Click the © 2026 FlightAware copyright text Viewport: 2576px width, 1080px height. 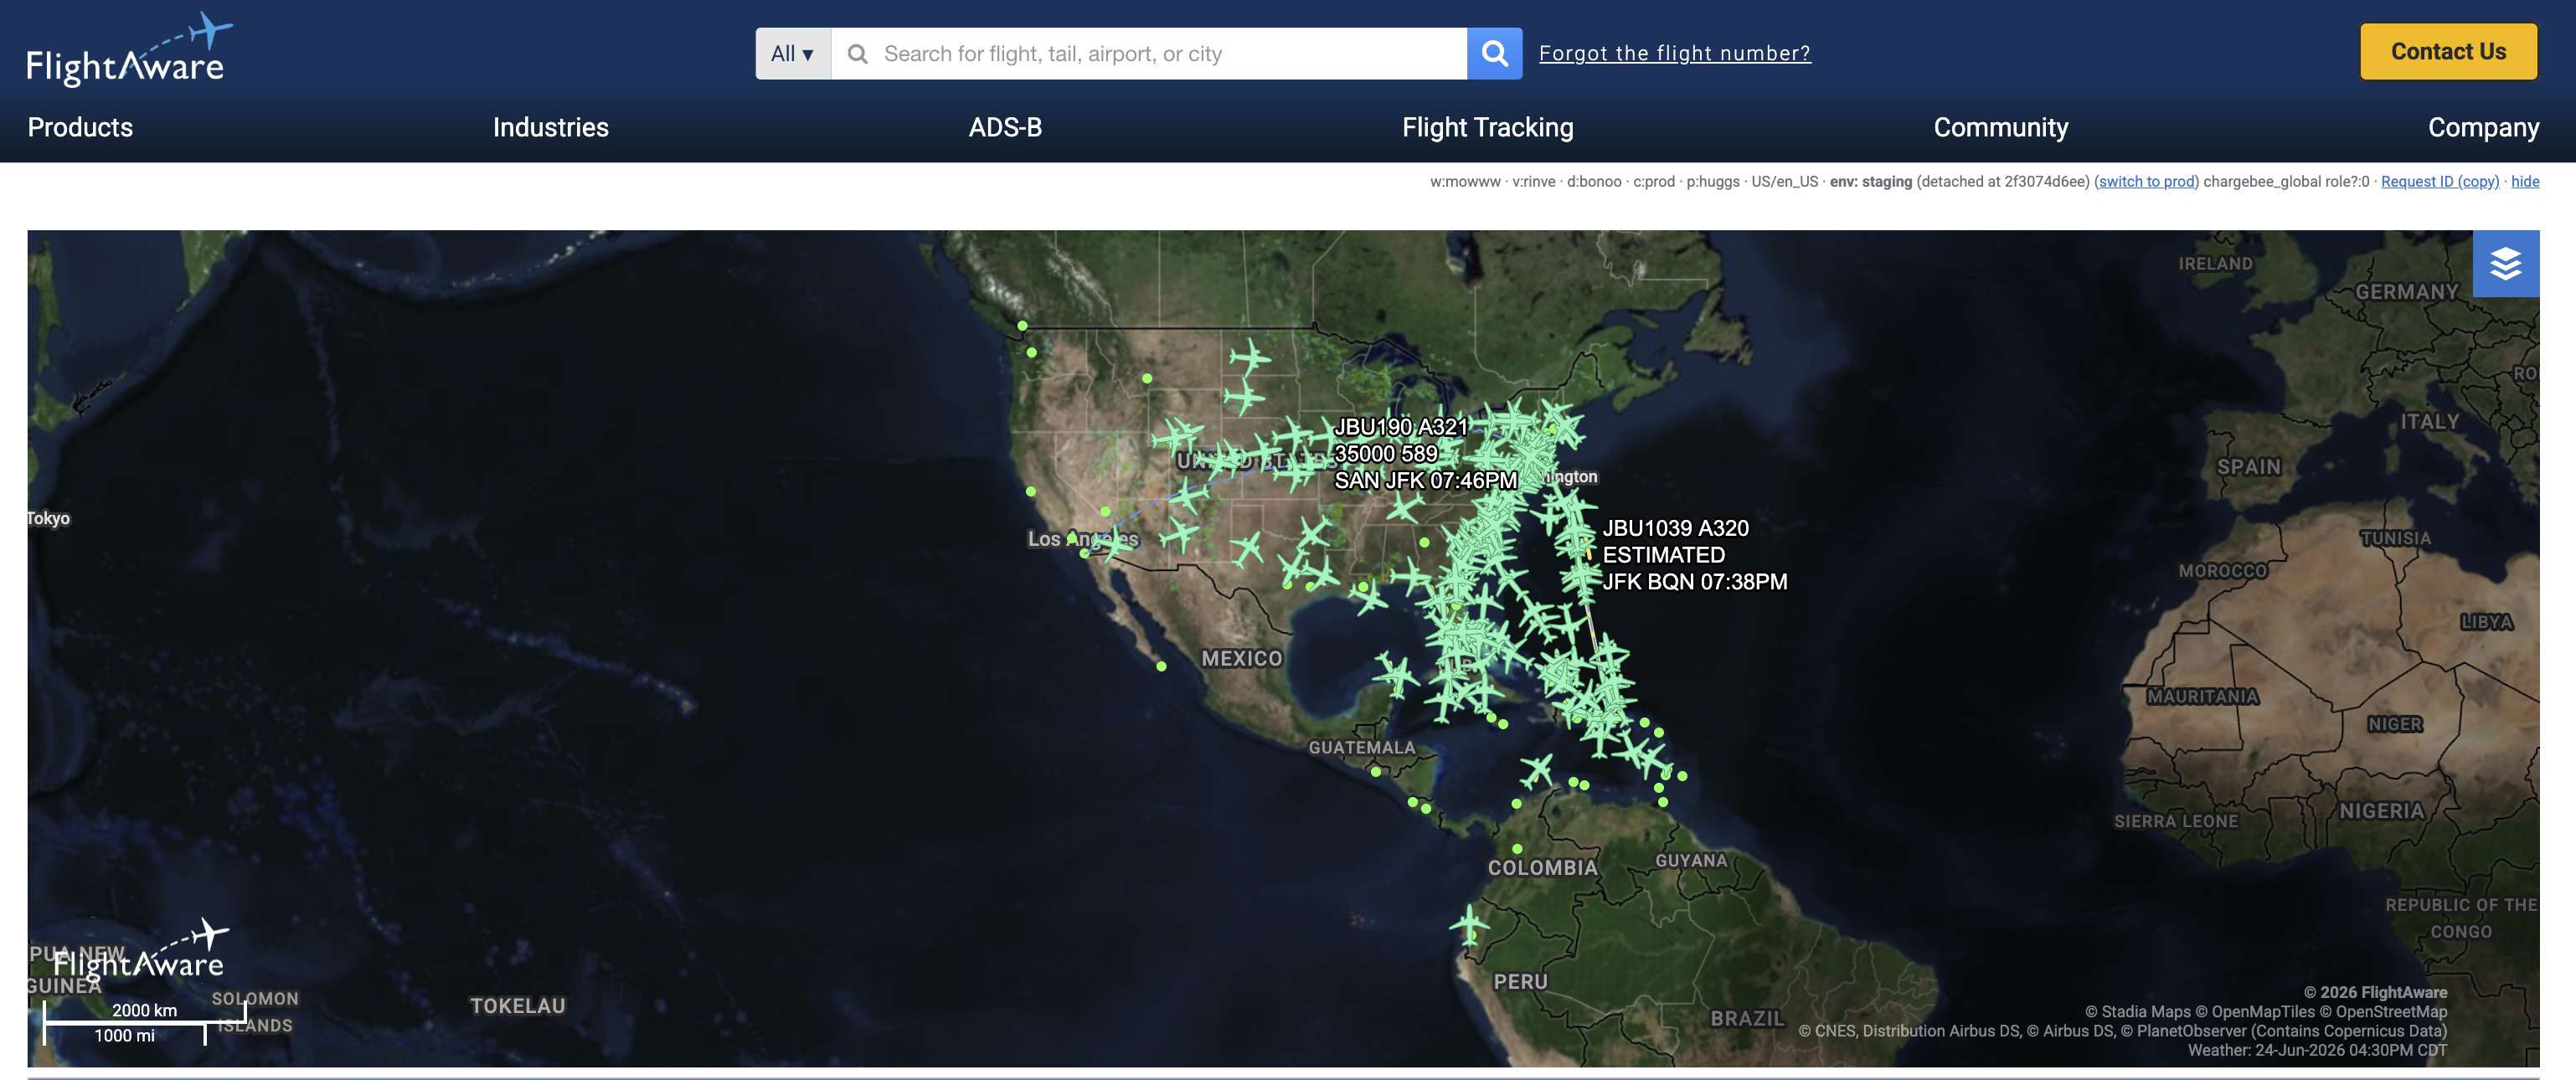(2375, 992)
